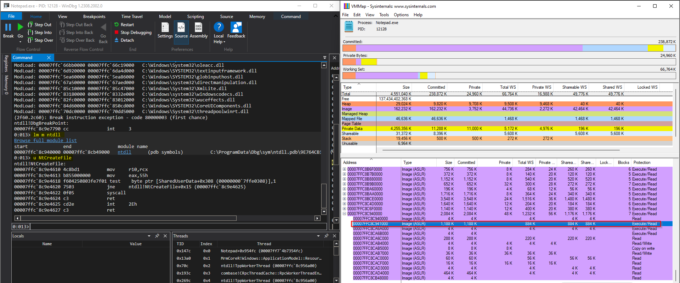The width and height of the screenshot is (680, 283).
Task: Open the Tools menu in VMMap
Action: point(384,15)
